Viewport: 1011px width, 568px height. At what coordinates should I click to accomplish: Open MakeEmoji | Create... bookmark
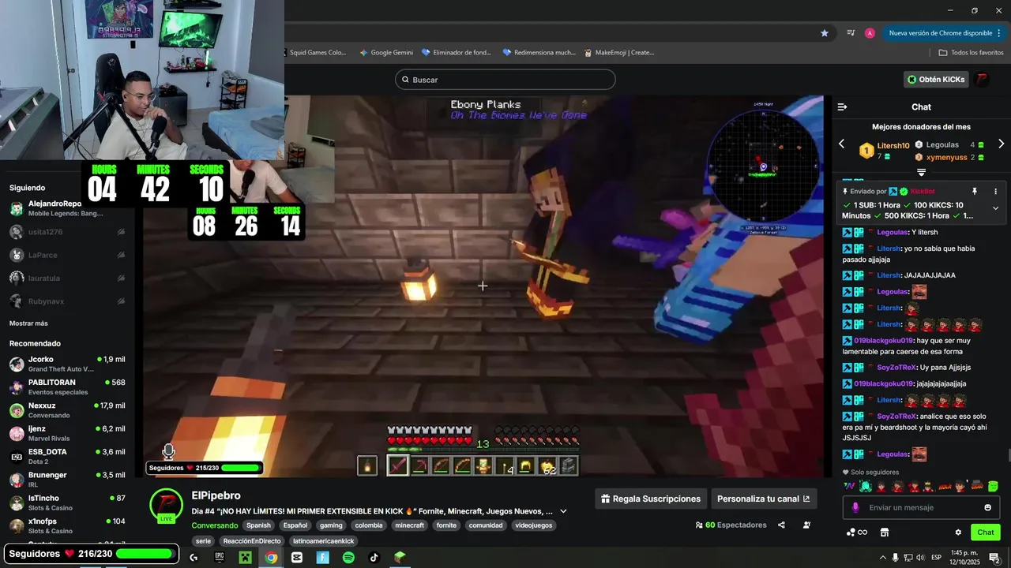point(619,53)
